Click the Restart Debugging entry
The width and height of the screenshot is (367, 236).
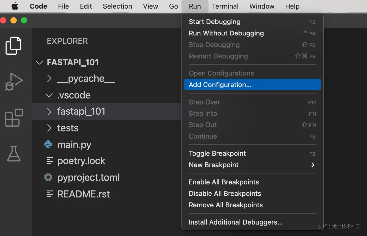coord(252,56)
